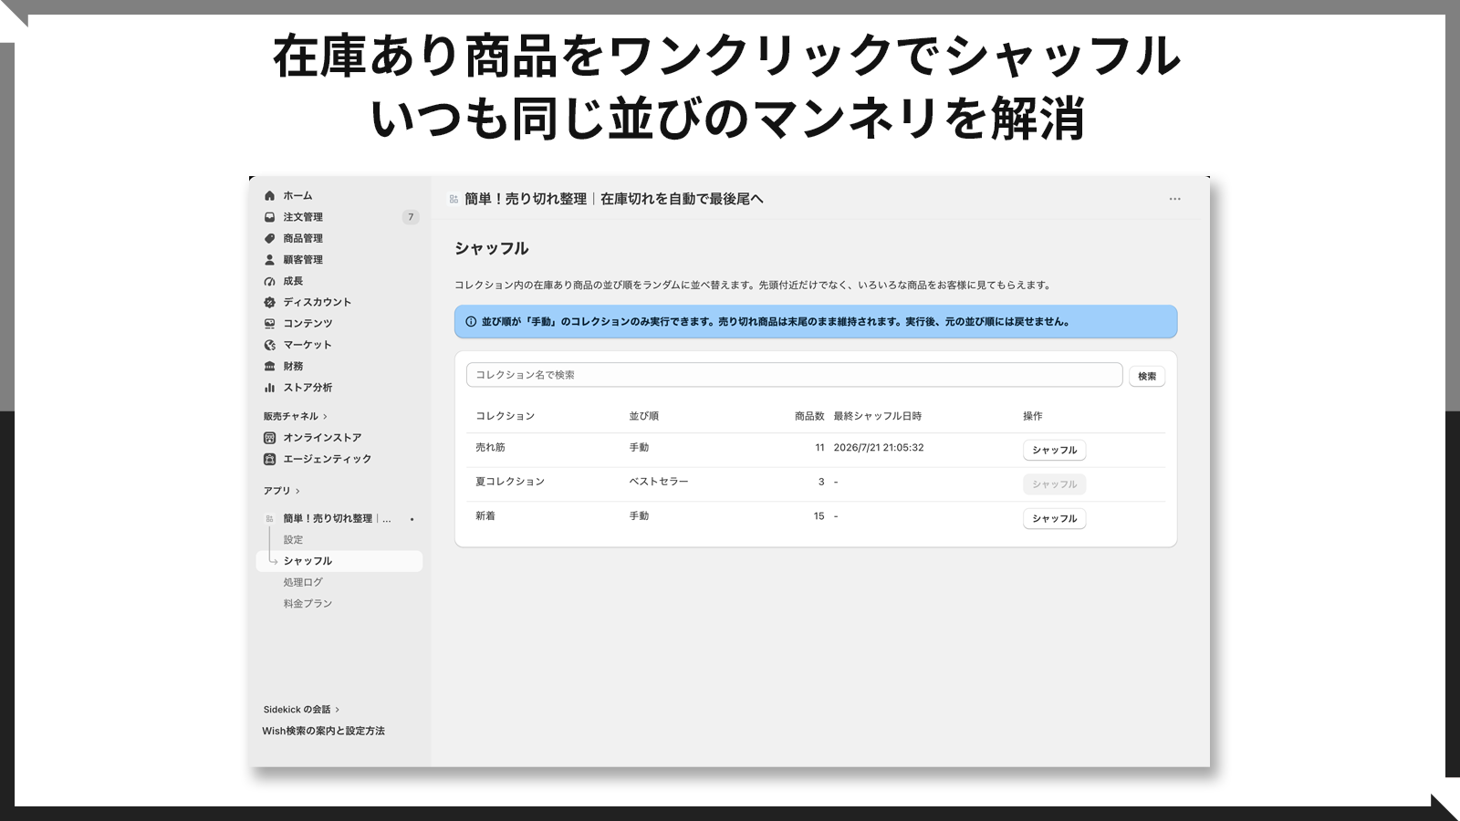The image size is (1460, 821).
Task: Click the info icon in the blue banner
Action: tap(471, 321)
